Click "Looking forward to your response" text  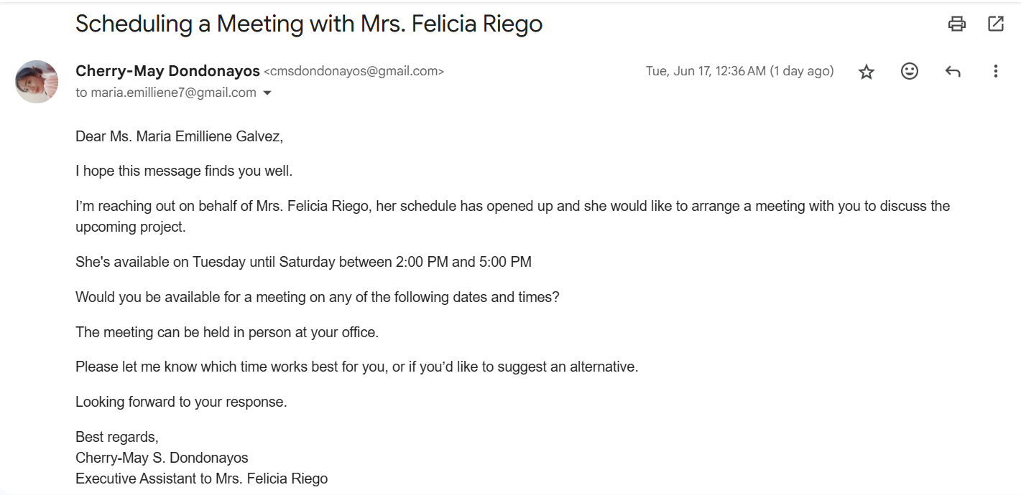pyautogui.click(x=181, y=402)
